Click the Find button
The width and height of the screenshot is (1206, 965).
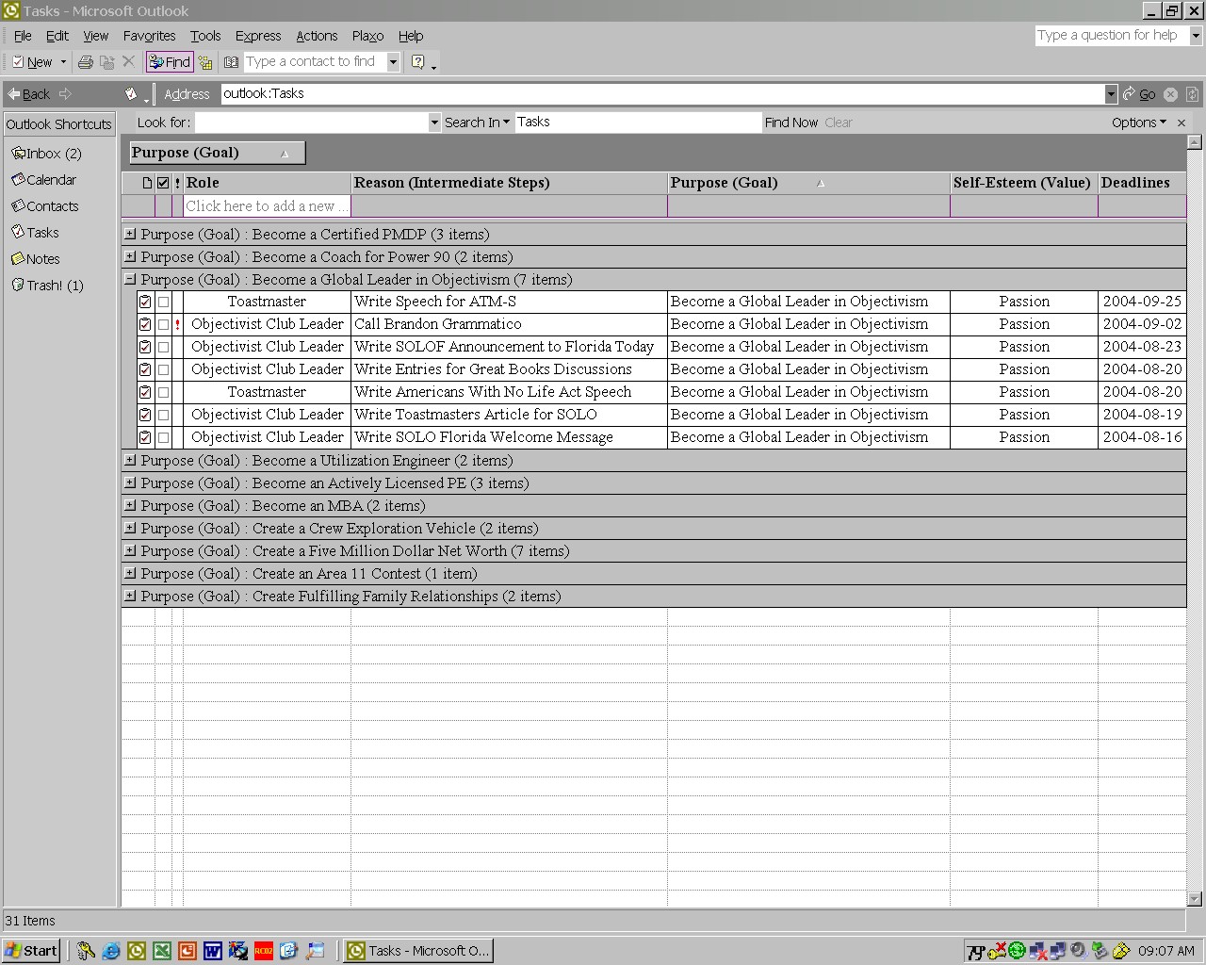point(170,62)
